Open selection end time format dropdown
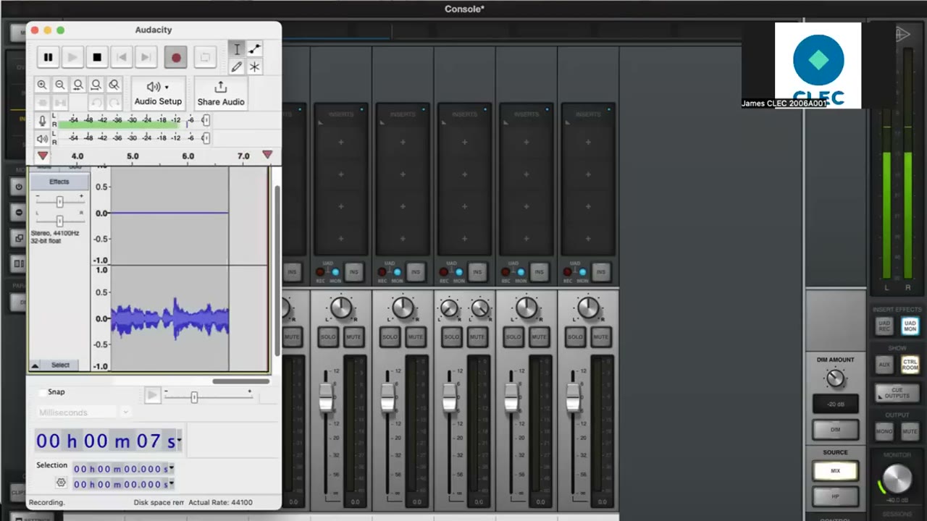The height and width of the screenshot is (521, 927). click(172, 484)
